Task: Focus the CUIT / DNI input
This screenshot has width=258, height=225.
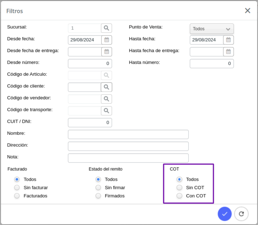Action: [x=90, y=123]
